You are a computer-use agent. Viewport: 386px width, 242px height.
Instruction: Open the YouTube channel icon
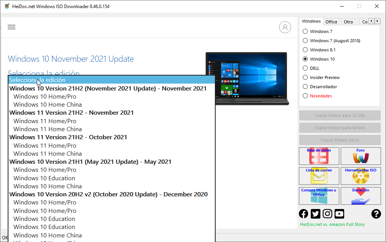339,214
